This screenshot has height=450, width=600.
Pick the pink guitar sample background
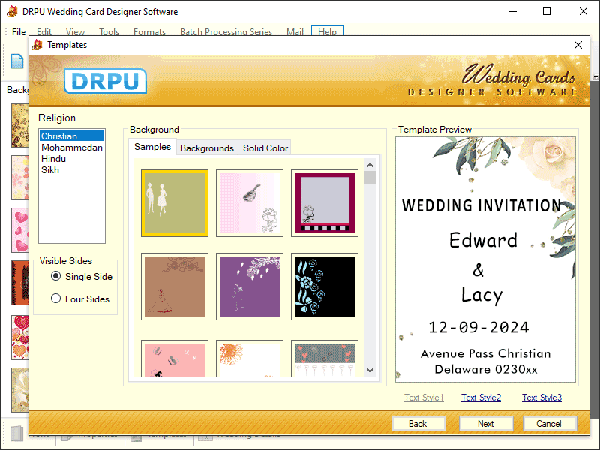[250, 203]
